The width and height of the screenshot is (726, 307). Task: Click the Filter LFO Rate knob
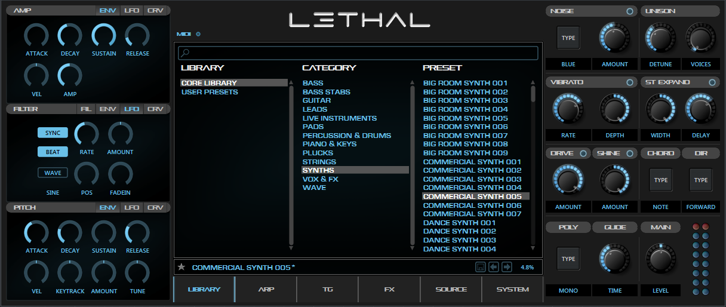click(x=87, y=134)
